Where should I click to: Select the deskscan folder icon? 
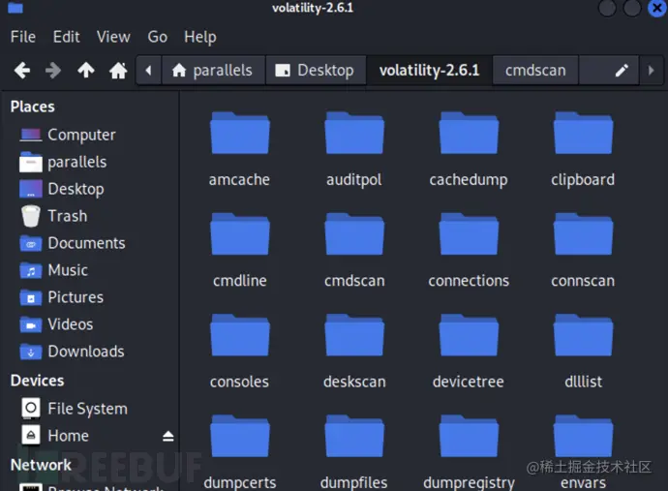click(354, 335)
